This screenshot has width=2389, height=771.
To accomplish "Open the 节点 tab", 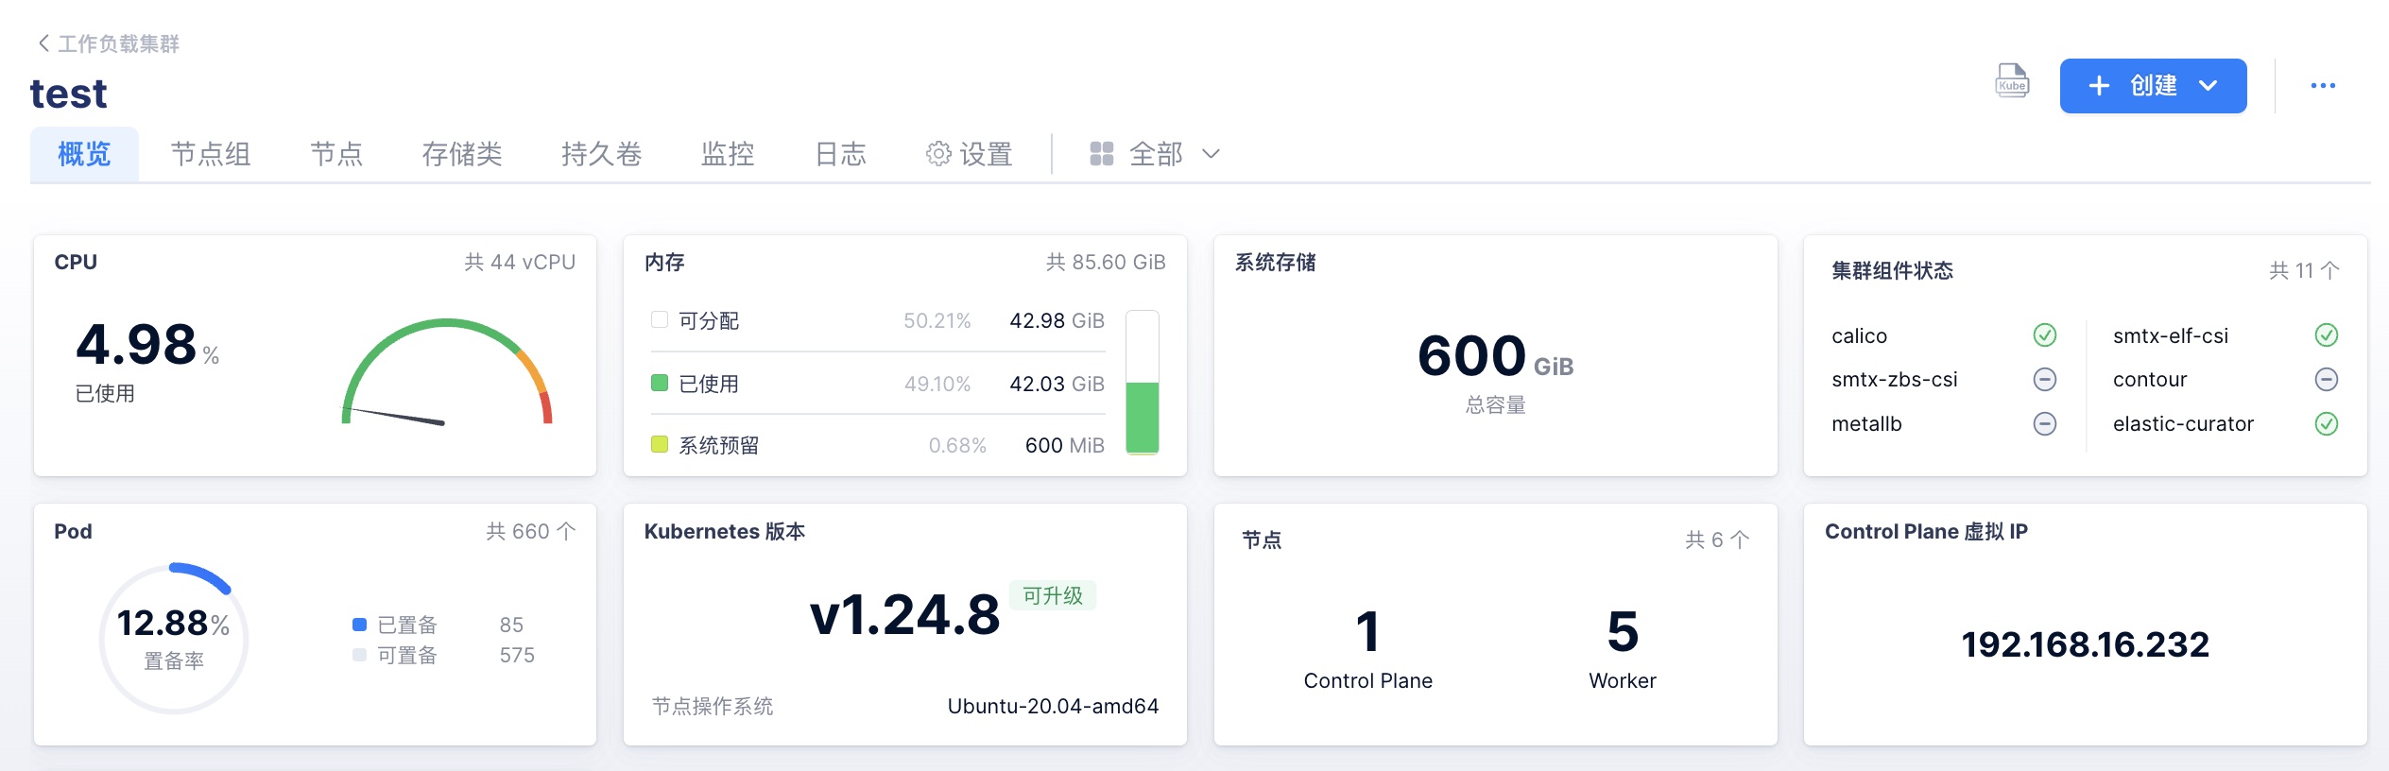I will click(336, 153).
